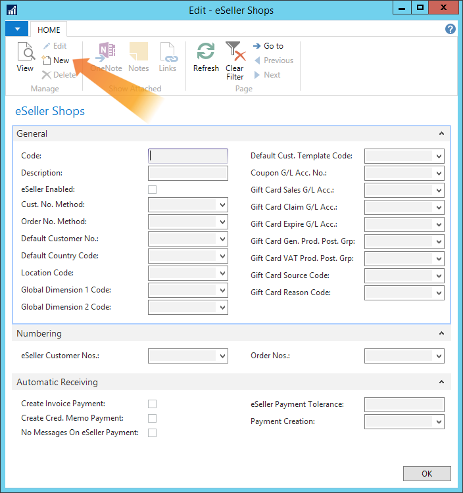Click the OK button
The image size is (463, 493).
click(x=427, y=473)
